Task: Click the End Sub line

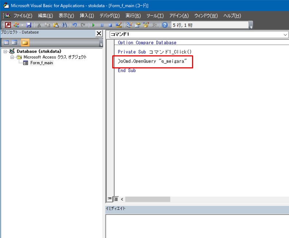Action: 127,70
